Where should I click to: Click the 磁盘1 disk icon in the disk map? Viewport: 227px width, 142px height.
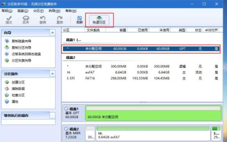coord(66,109)
